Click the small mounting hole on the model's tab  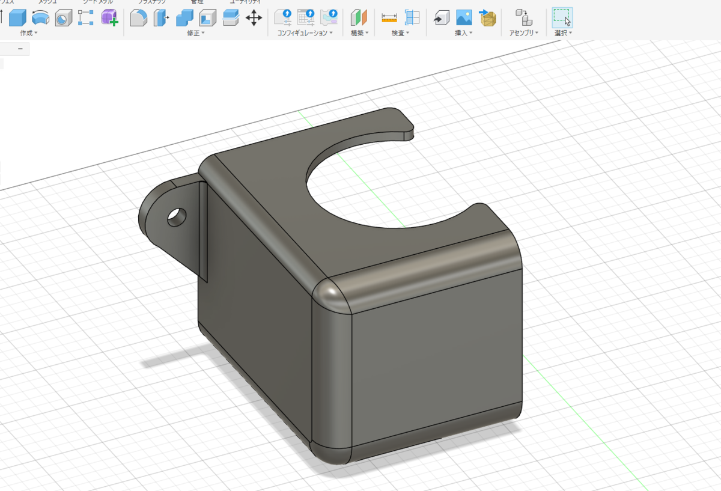(177, 217)
